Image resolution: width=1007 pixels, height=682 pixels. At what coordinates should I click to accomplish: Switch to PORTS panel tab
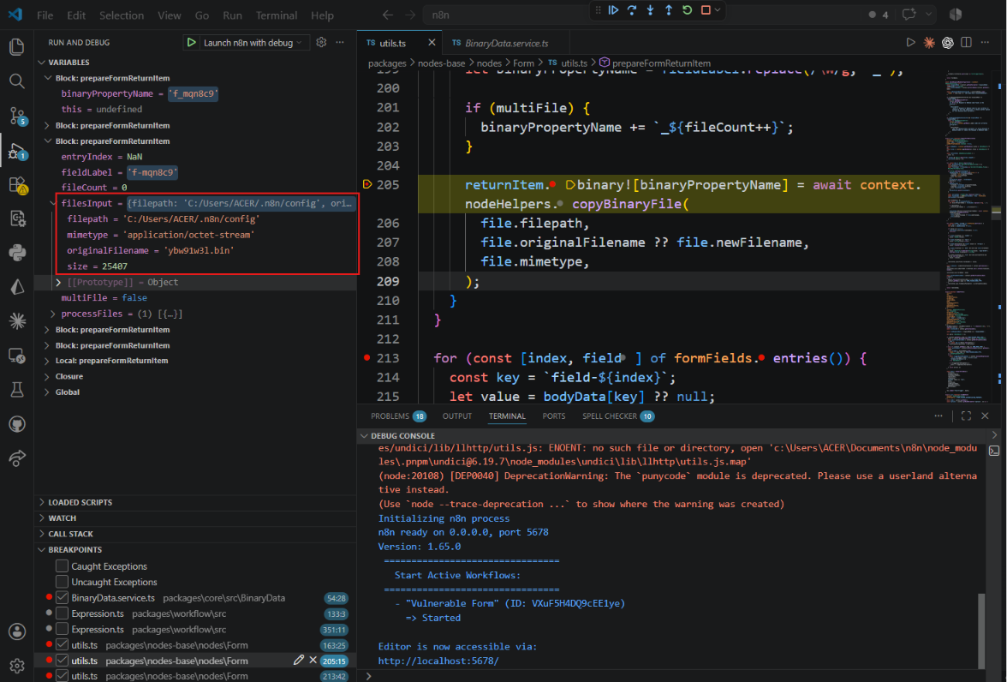pos(553,416)
